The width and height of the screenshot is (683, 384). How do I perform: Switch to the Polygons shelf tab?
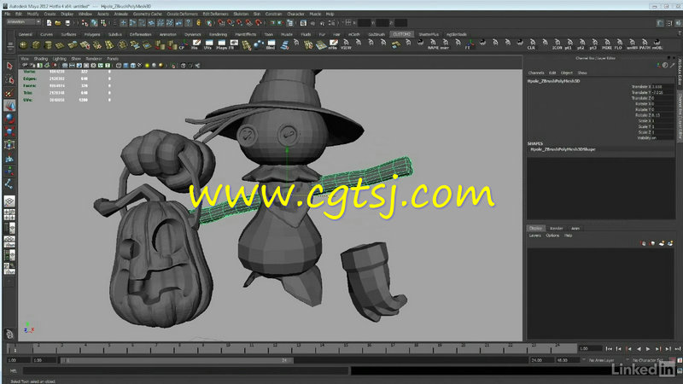point(92,34)
